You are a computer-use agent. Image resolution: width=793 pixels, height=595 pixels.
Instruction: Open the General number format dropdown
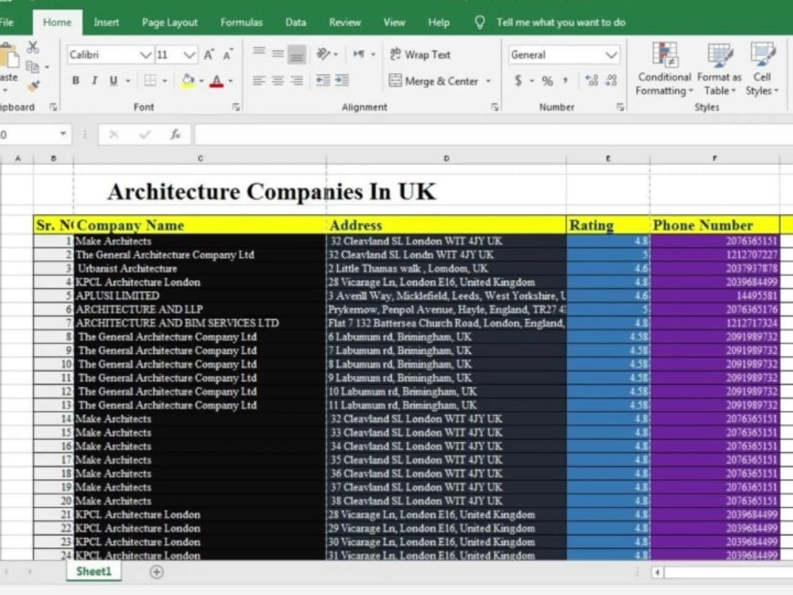coord(611,55)
